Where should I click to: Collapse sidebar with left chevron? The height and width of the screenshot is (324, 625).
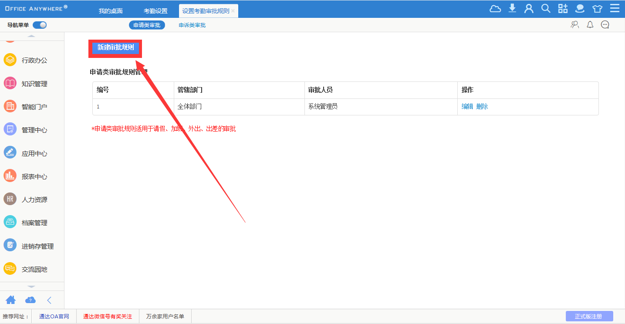pyautogui.click(x=49, y=300)
